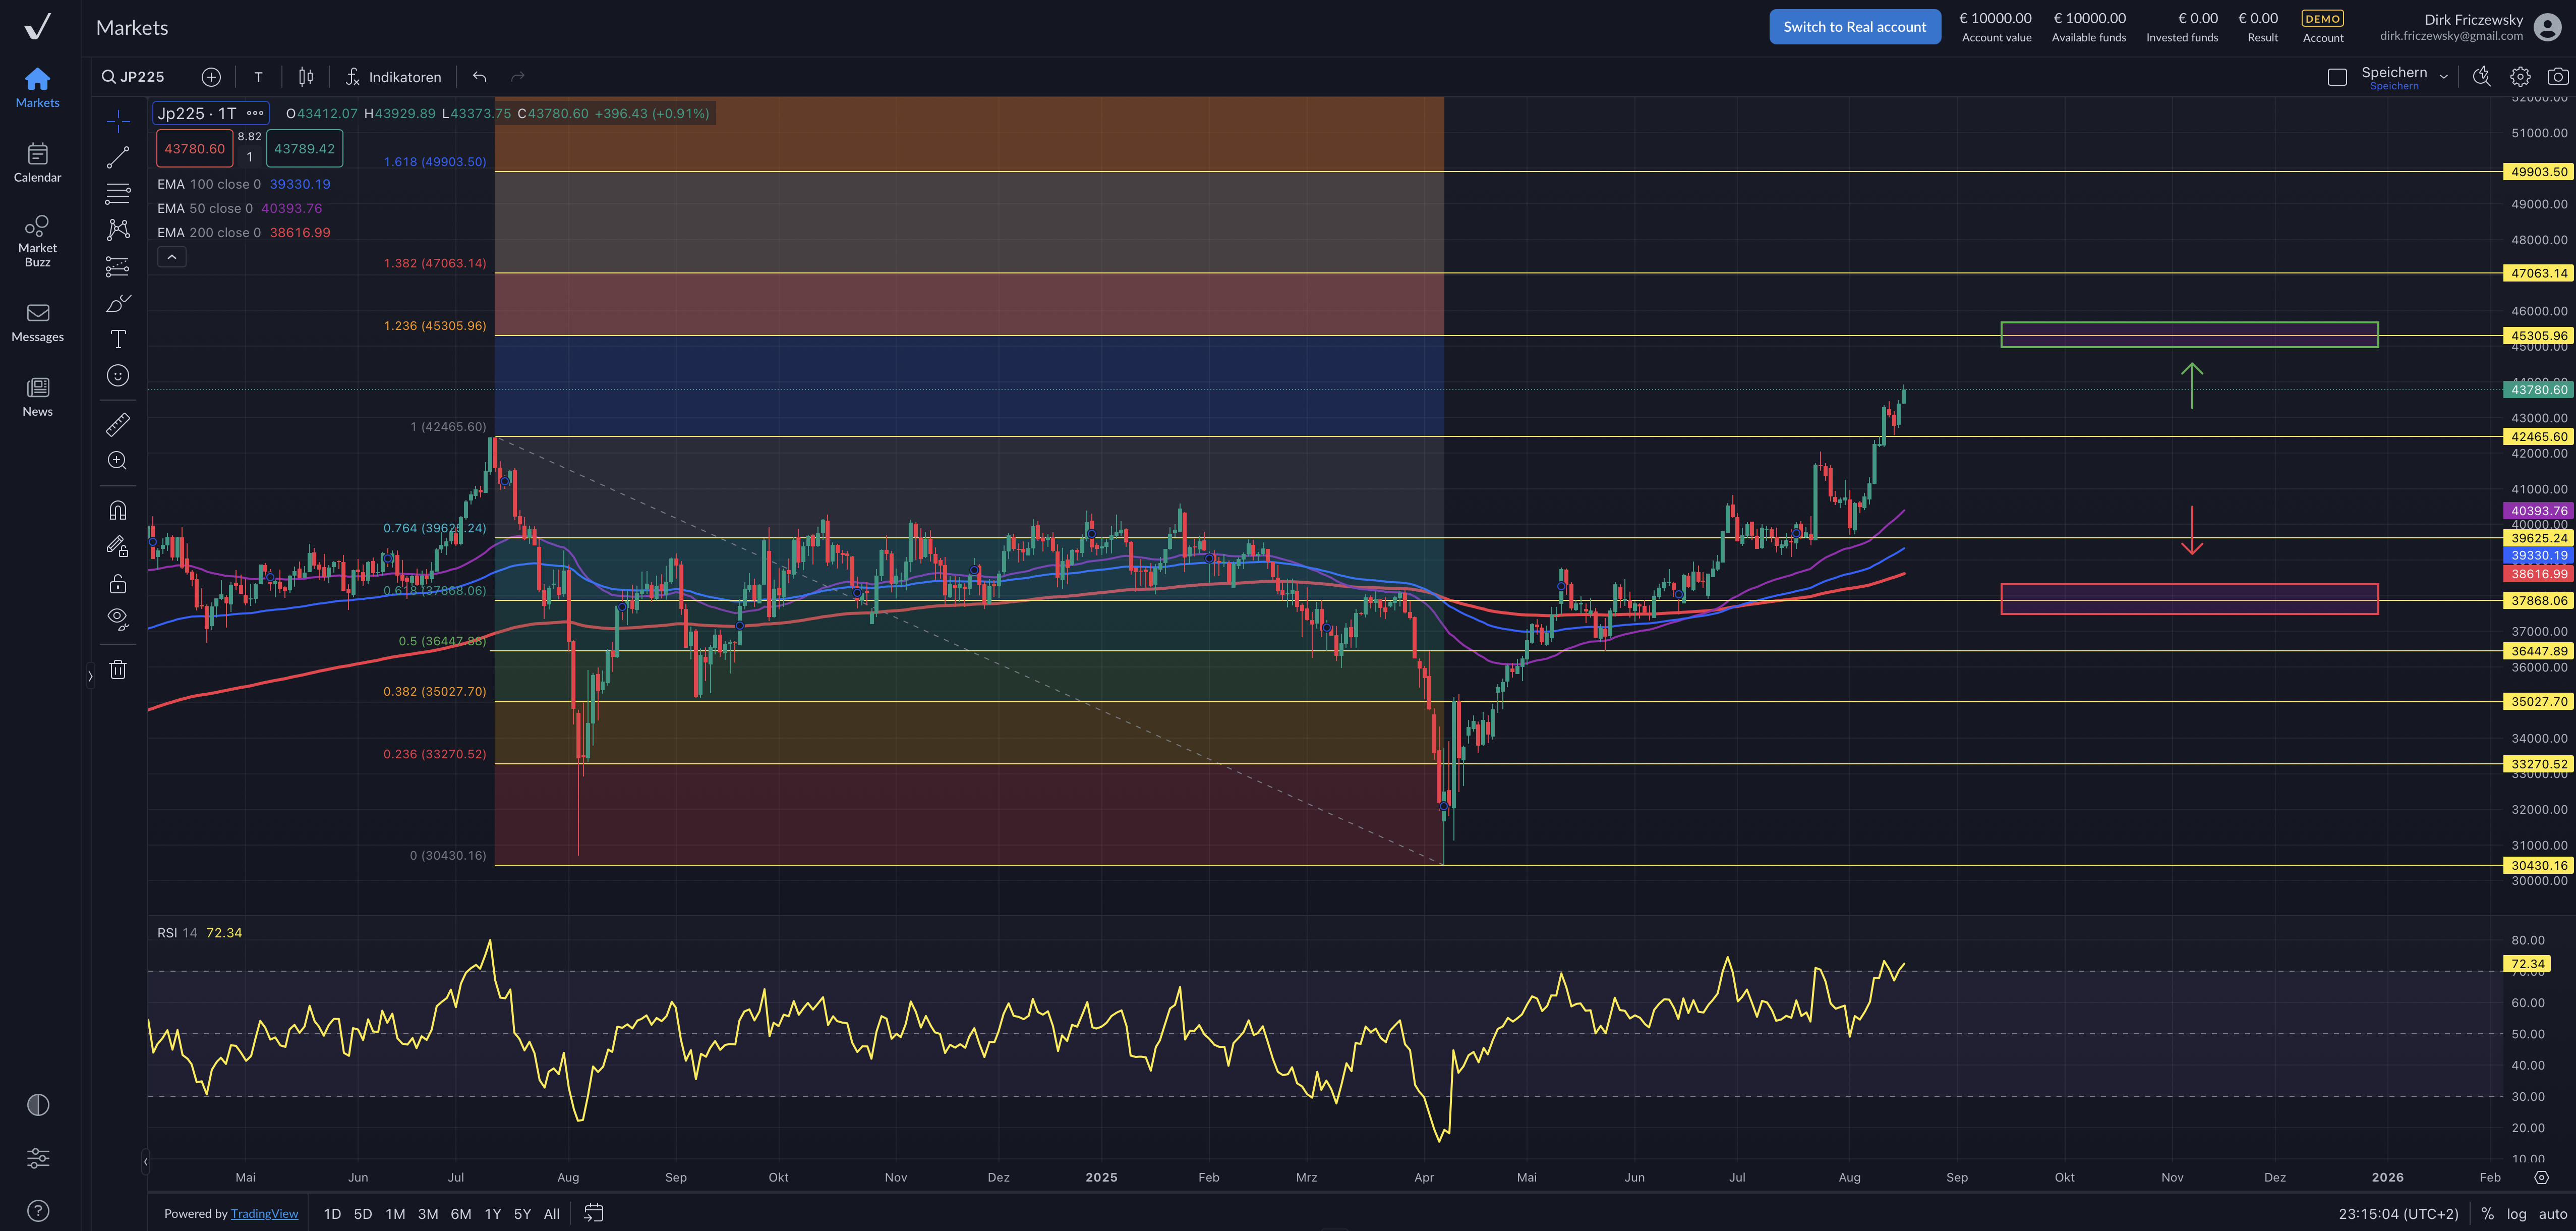The width and height of the screenshot is (2576, 1231).
Task: Toggle the log scale option
Action: click(2516, 1213)
